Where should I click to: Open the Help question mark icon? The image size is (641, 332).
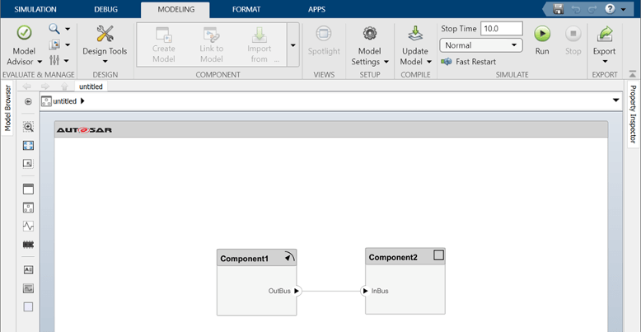pos(610,9)
